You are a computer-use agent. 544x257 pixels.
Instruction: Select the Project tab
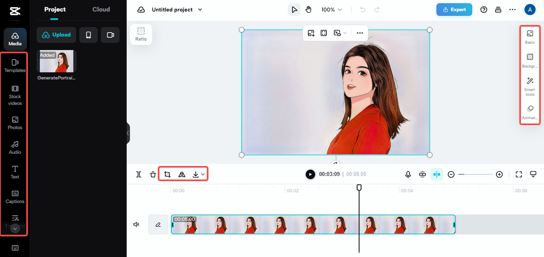point(55,9)
